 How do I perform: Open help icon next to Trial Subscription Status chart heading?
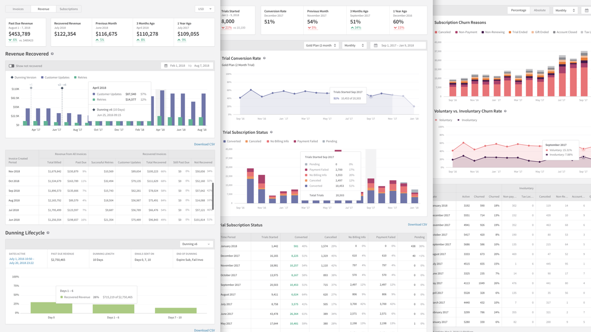(271, 132)
